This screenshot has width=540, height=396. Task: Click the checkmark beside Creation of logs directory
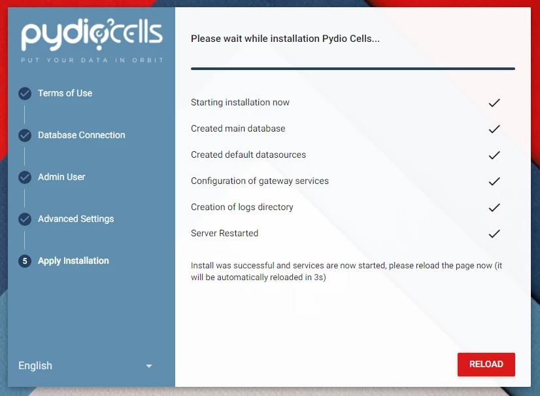click(494, 207)
